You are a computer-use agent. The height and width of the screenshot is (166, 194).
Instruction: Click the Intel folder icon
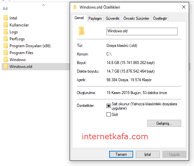pyautogui.click(x=6, y=18)
